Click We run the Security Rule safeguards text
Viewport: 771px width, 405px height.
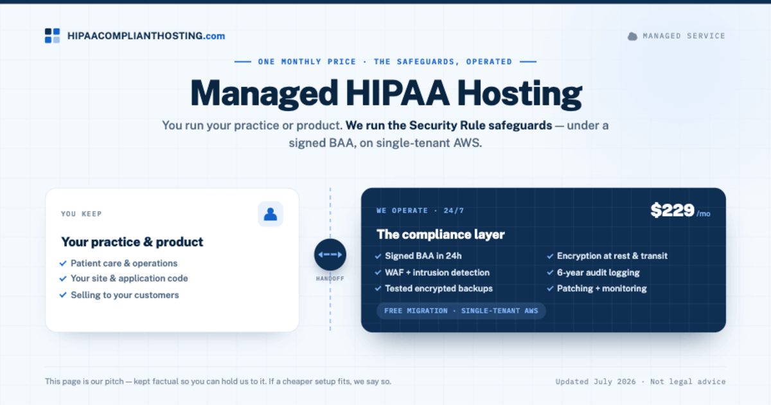[449, 125]
